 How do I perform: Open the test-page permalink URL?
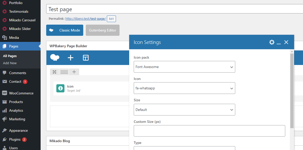point(86,19)
